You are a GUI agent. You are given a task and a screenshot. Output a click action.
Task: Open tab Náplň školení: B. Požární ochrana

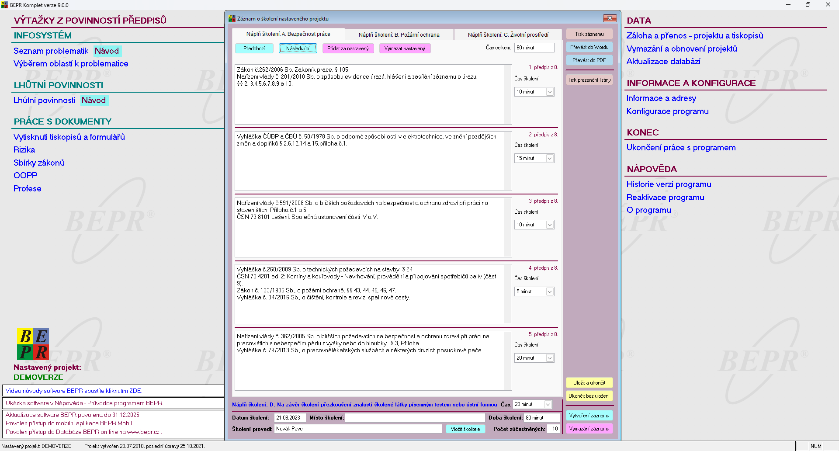tap(399, 35)
